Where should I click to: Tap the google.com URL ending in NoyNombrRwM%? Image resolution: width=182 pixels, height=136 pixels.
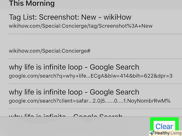89,101
